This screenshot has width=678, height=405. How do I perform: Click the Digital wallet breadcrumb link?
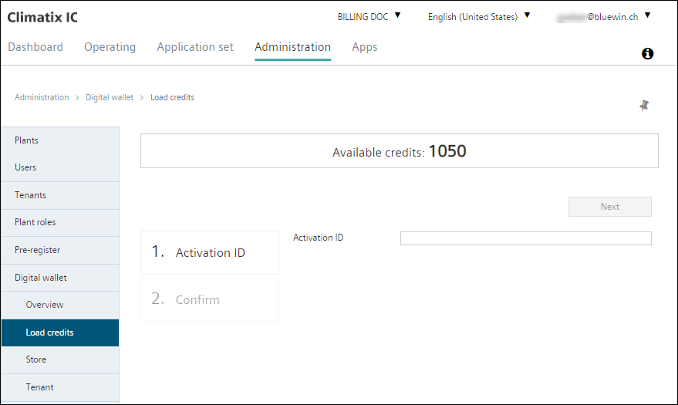coord(110,97)
